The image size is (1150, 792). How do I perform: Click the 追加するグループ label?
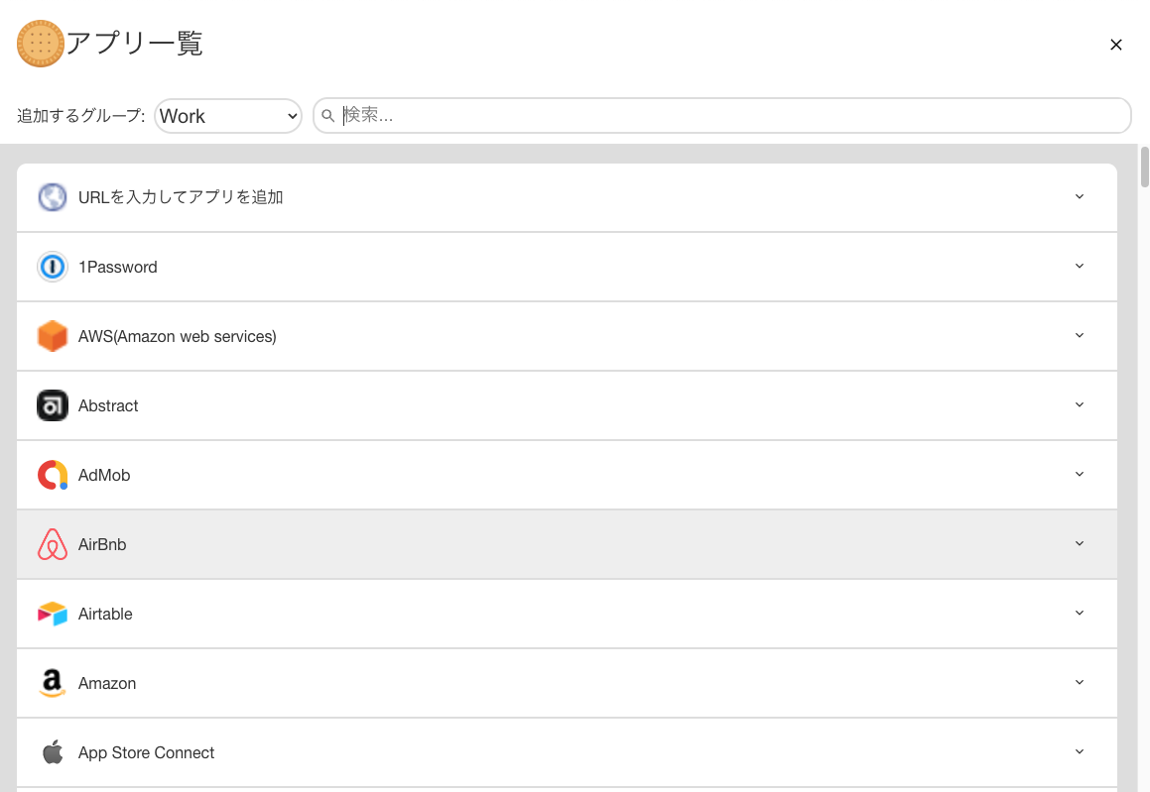tap(80, 116)
